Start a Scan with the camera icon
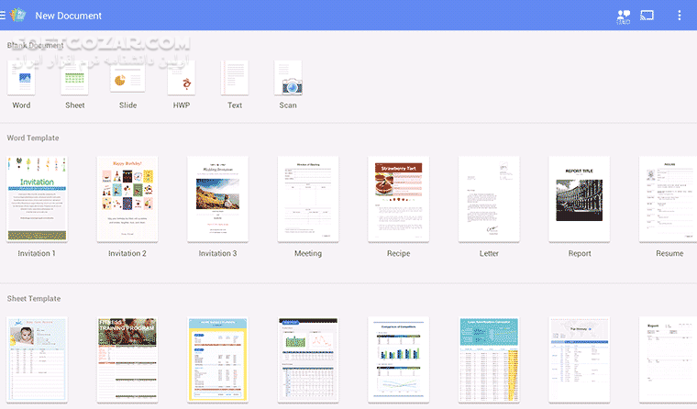This screenshot has width=697, height=409. coord(288,78)
